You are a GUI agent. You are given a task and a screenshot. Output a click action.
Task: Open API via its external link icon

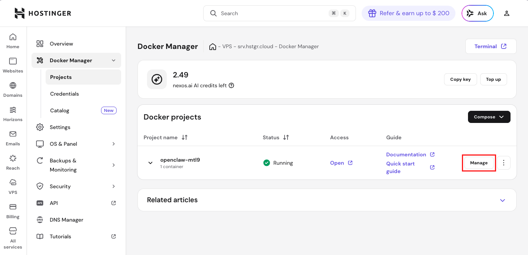pyautogui.click(x=113, y=203)
